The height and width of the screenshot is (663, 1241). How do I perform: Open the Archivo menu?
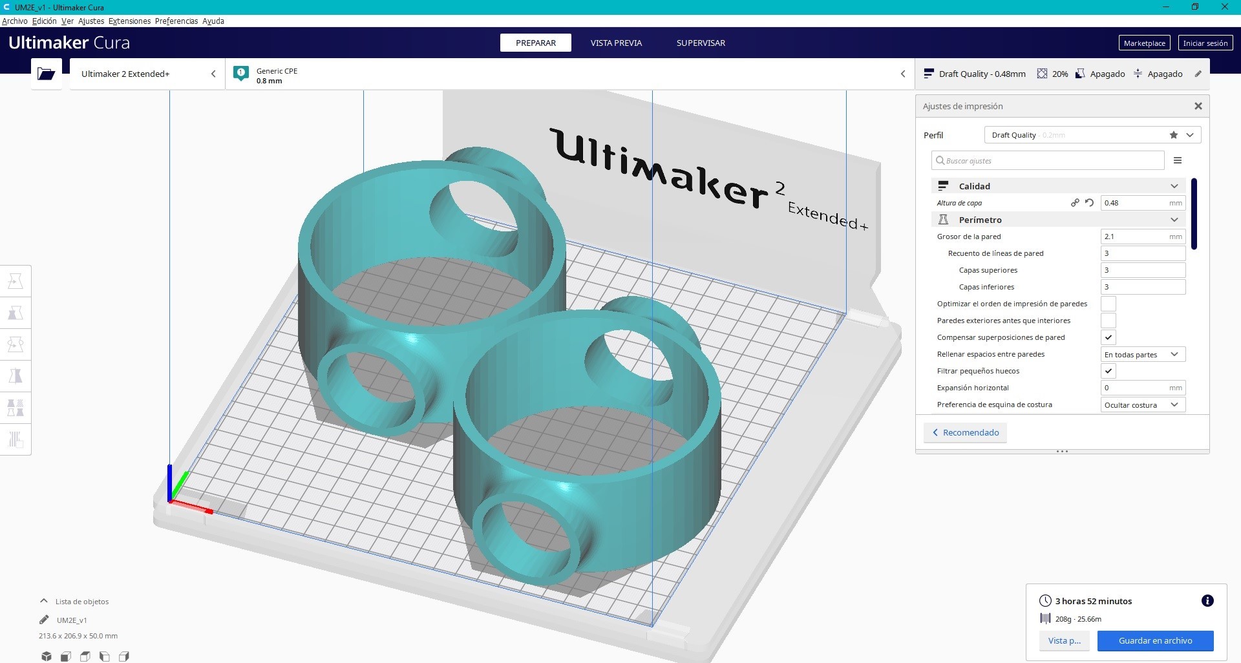pos(14,21)
